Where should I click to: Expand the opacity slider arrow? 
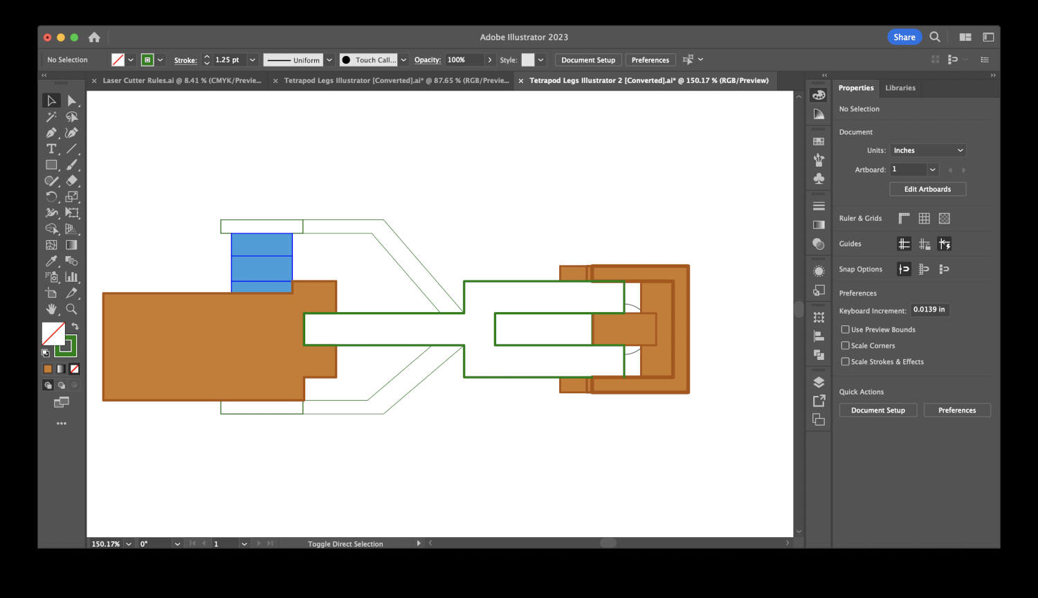(x=489, y=60)
